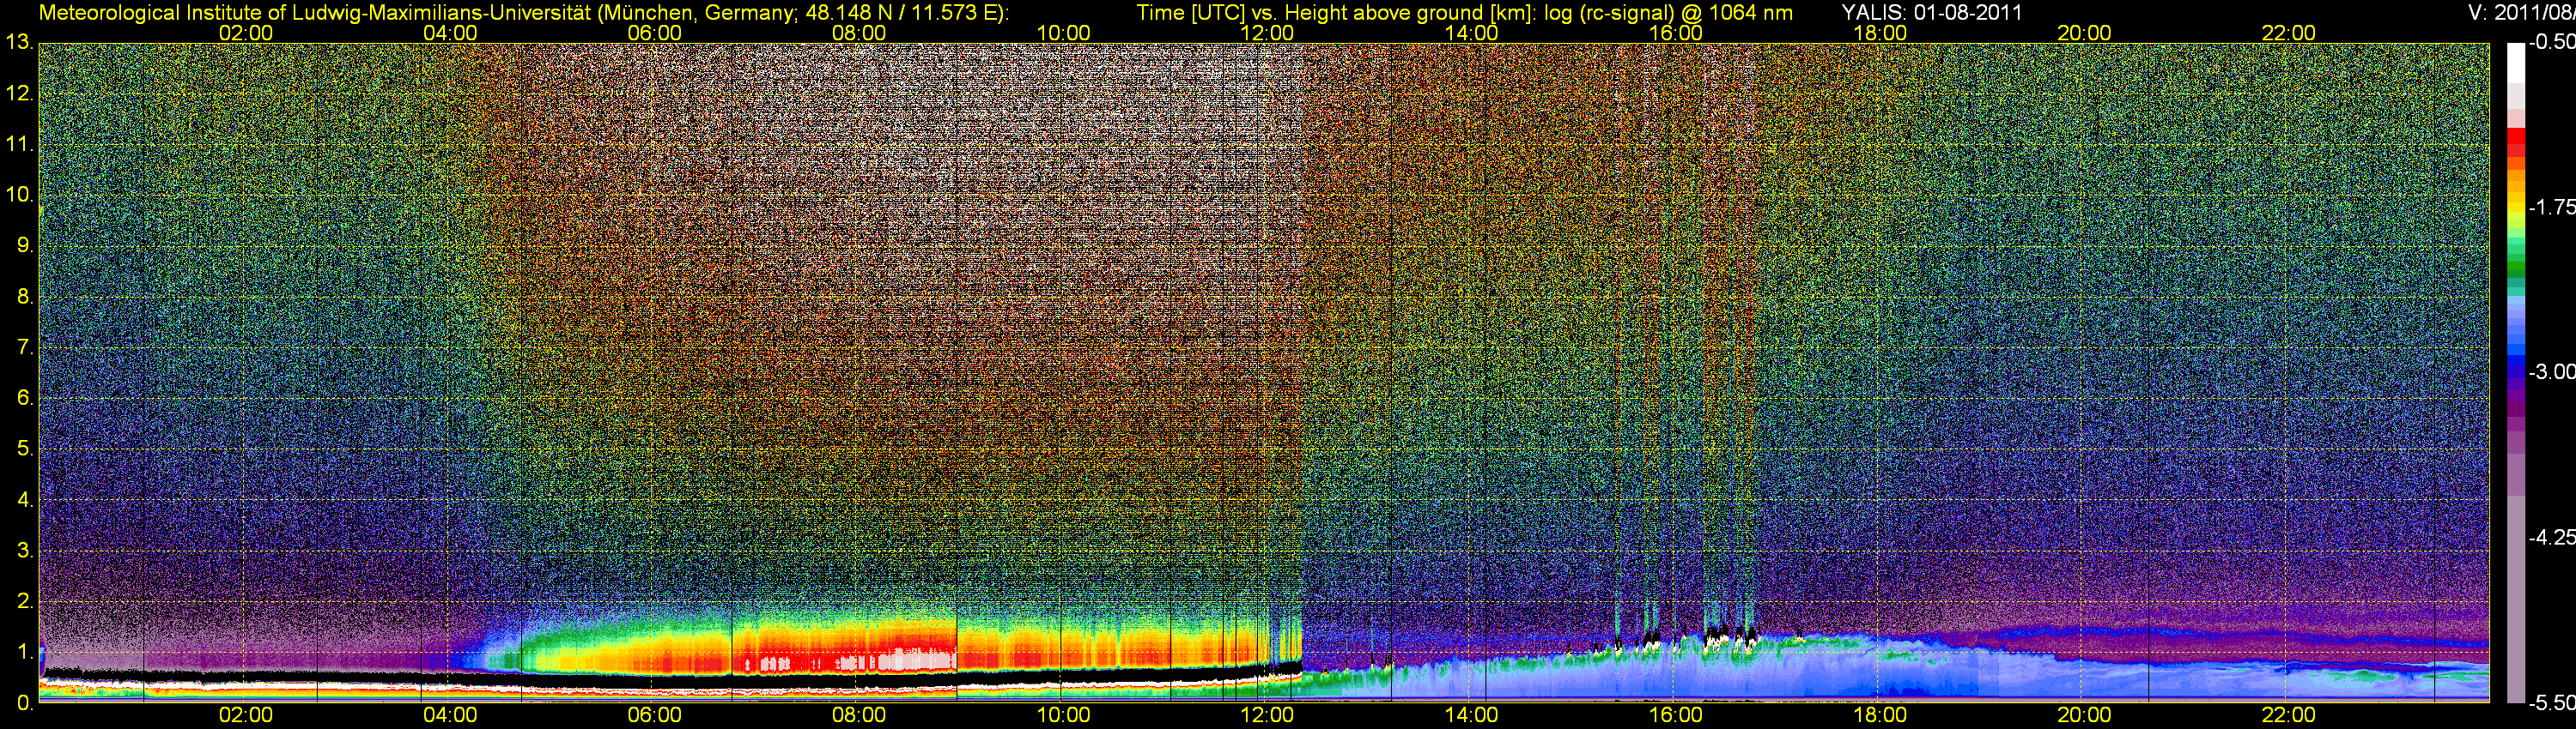2576x729 pixels.
Task: Click the -5.50 color scale label
Action: pyautogui.click(x=2551, y=703)
